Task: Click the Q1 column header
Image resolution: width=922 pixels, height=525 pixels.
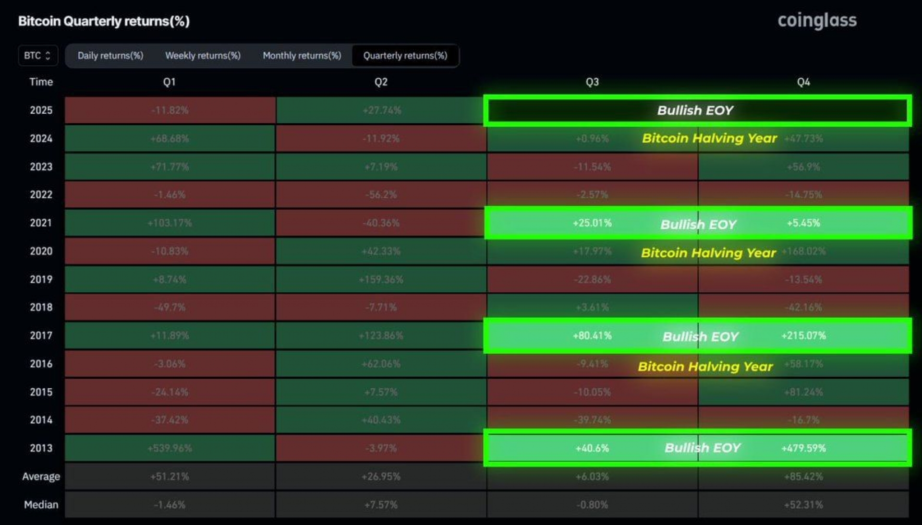Action: tap(169, 82)
